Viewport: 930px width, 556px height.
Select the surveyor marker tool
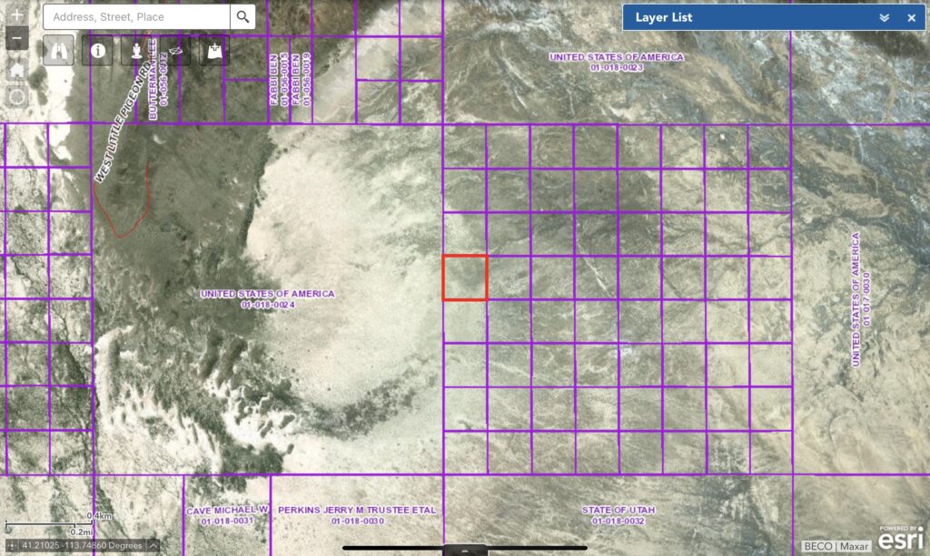pyautogui.click(x=135, y=51)
